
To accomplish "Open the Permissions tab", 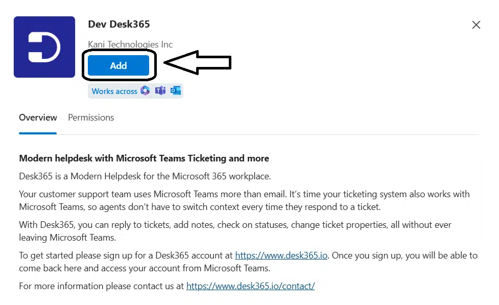I will [91, 118].
